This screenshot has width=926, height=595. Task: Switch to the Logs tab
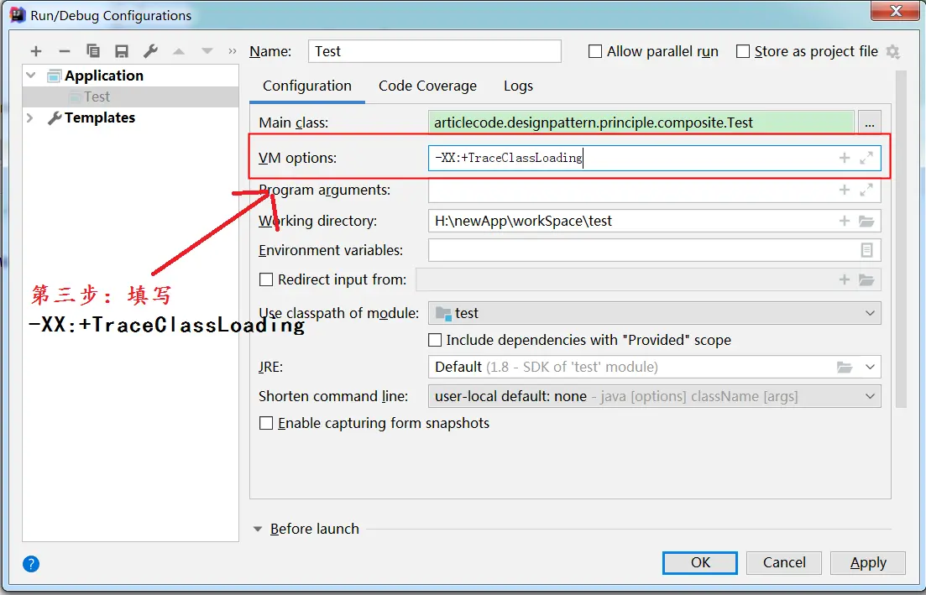coord(519,86)
